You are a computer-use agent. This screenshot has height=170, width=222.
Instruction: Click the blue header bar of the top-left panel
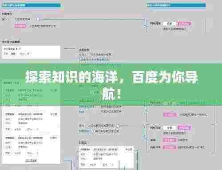pos(31,5)
